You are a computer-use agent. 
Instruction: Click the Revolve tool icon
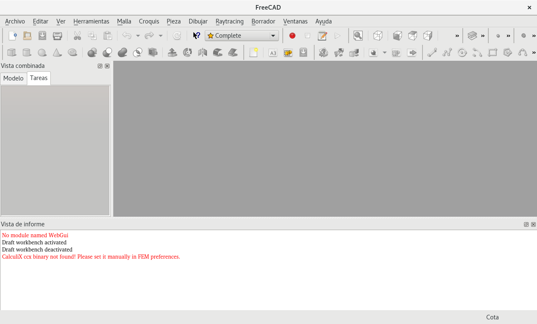[x=188, y=52]
